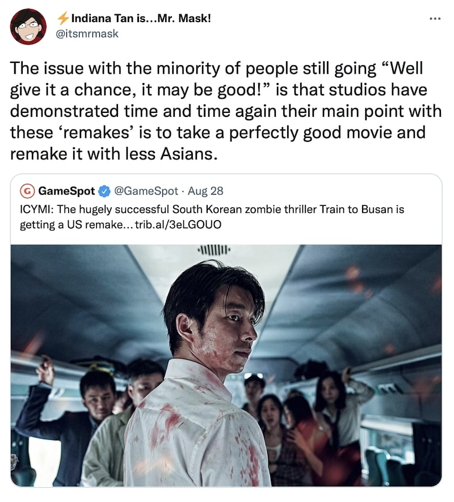Click the Aug 28 timestamp

(205, 191)
